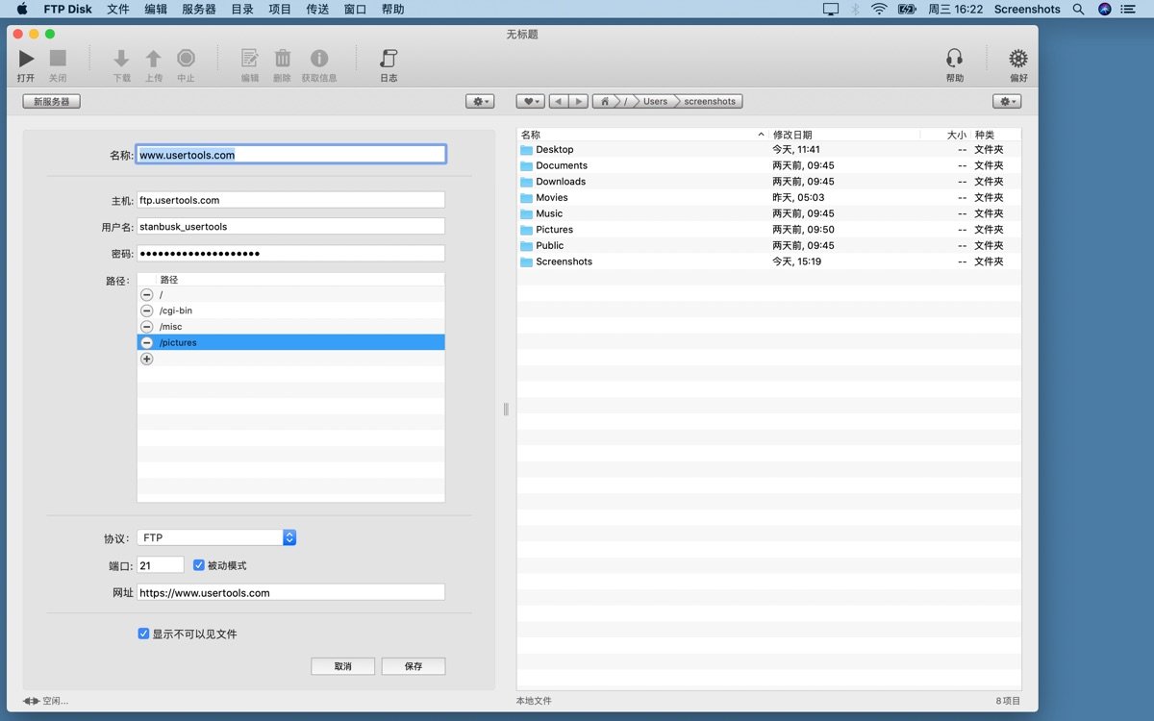Open the right panel gear dropdown

(1007, 101)
